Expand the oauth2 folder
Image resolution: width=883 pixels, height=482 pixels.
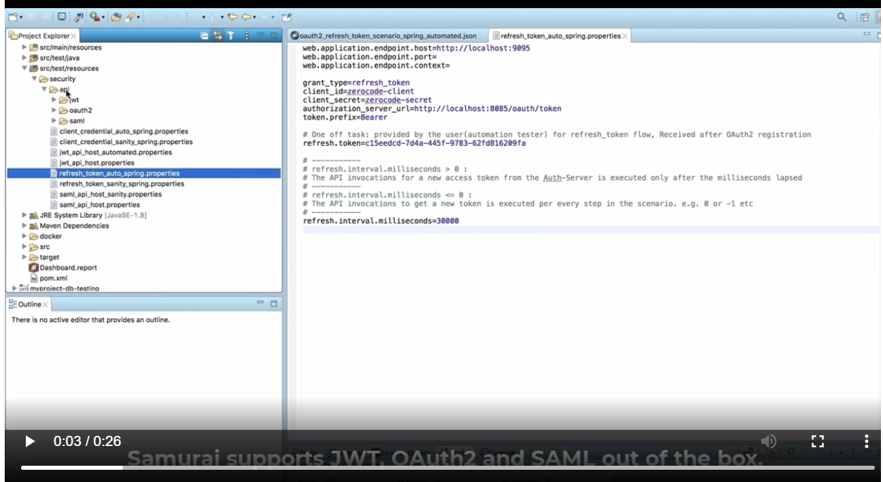coord(54,110)
